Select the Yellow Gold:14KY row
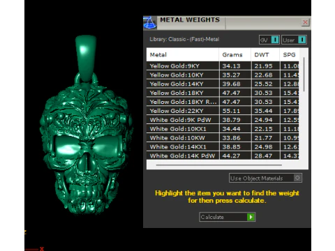The height and width of the screenshot is (251, 335). coord(223,84)
